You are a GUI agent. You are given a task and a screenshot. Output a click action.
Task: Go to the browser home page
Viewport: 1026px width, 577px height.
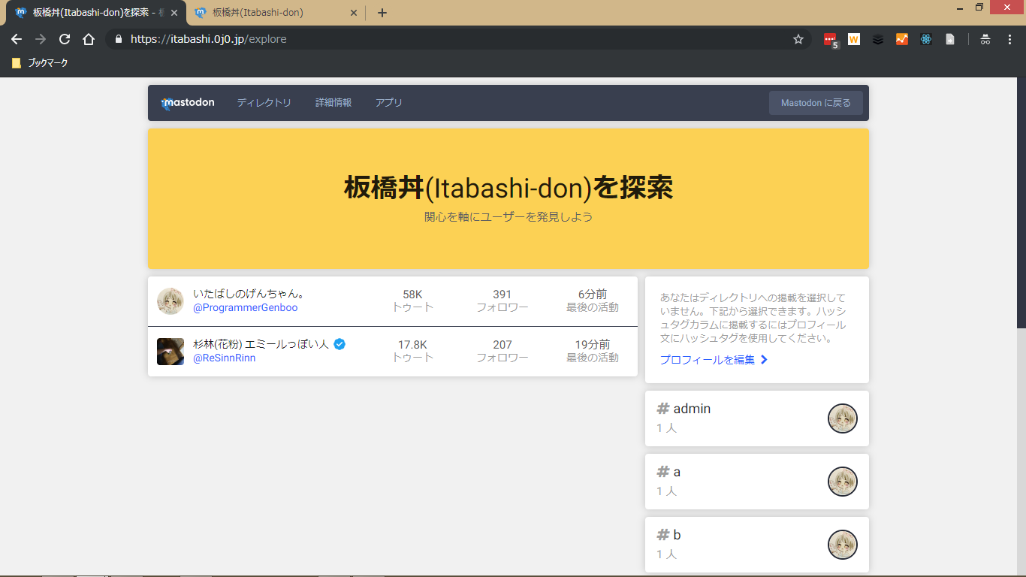pyautogui.click(x=89, y=39)
